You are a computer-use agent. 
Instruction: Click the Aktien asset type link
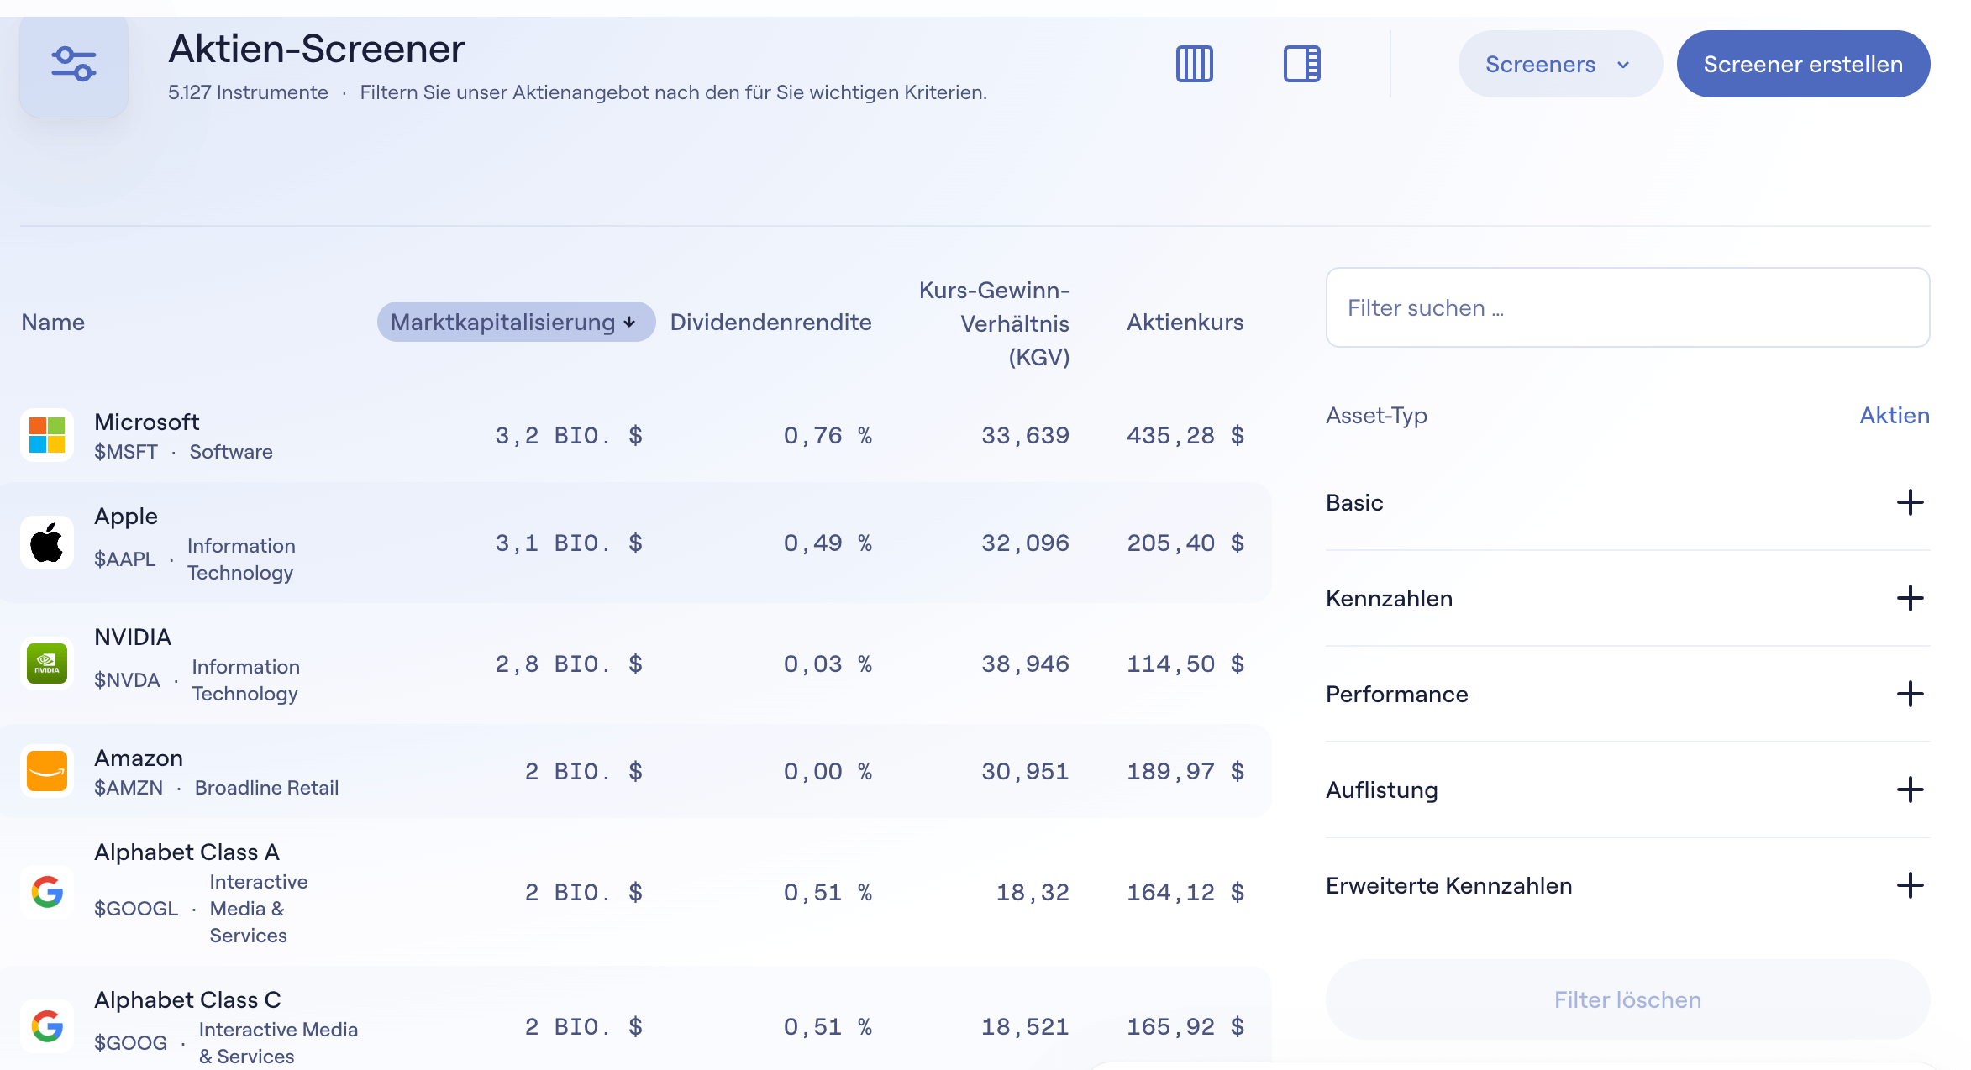1894,415
